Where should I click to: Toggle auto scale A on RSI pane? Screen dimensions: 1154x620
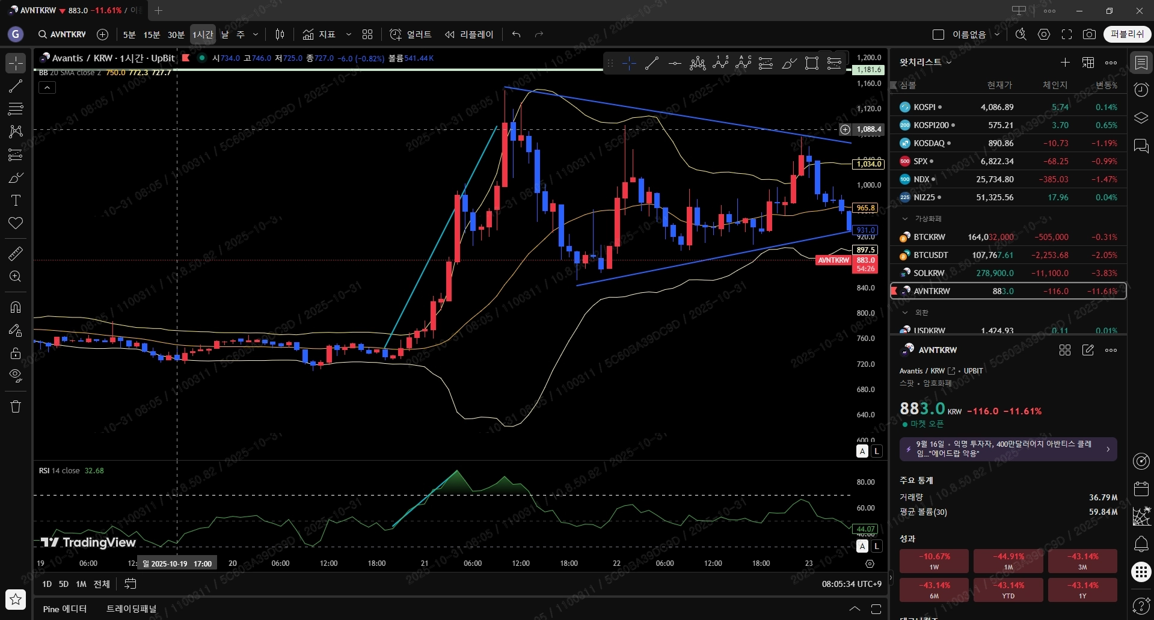[x=862, y=546]
